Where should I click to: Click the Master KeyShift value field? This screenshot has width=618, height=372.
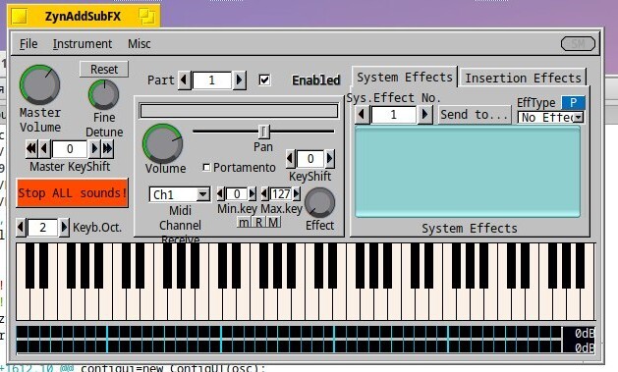coord(70,149)
